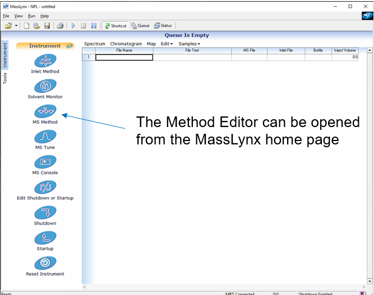374x295 pixels.
Task: Create a new sample list document
Action: (x=26, y=26)
